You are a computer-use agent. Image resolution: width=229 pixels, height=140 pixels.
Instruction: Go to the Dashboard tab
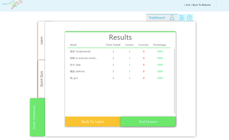click(157, 18)
